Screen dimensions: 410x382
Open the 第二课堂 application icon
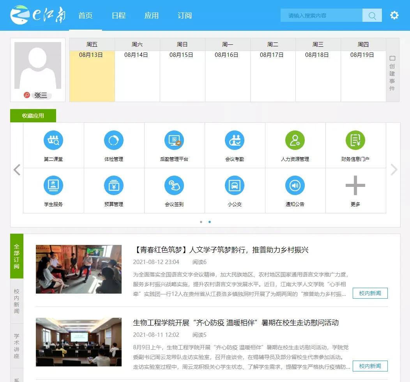(53, 145)
